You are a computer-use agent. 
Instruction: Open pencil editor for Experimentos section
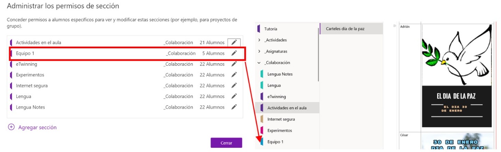click(234, 75)
